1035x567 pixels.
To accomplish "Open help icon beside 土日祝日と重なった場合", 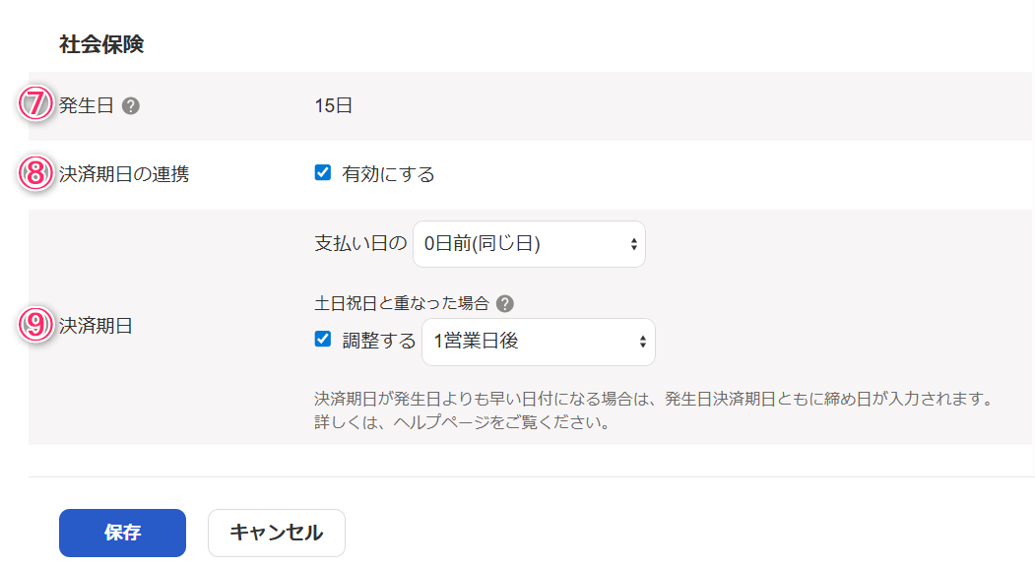I will point(505,303).
